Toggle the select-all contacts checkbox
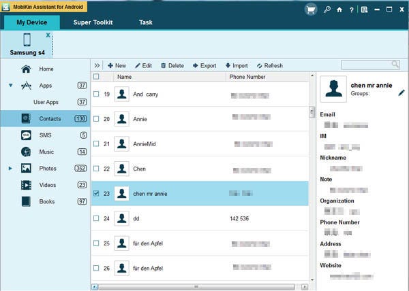Viewport: 409px width, 291px height. click(96, 76)
